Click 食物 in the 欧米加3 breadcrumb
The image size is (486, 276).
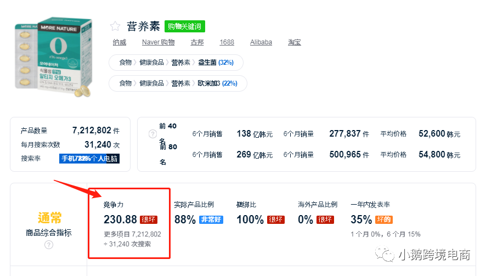[126, 83]
